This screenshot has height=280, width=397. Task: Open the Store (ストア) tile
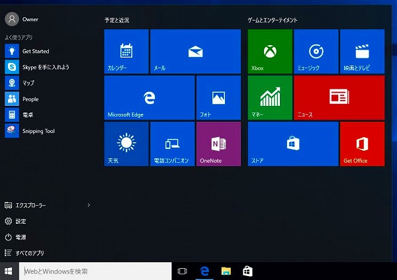point(293,144)
